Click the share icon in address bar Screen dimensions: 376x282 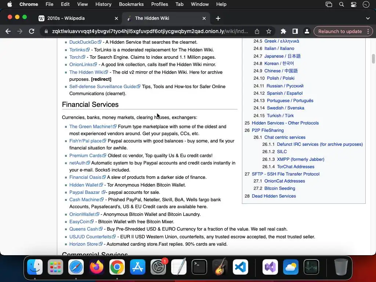tap(257, 32)
